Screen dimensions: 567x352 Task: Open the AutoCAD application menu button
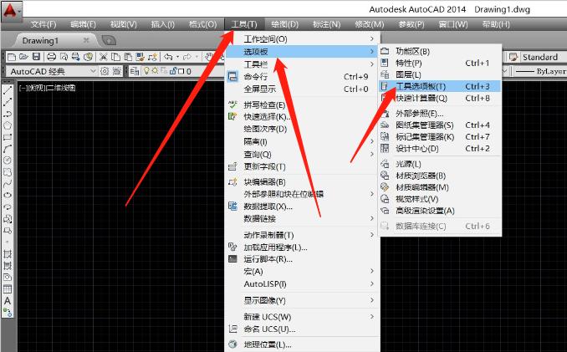[11, 10]
